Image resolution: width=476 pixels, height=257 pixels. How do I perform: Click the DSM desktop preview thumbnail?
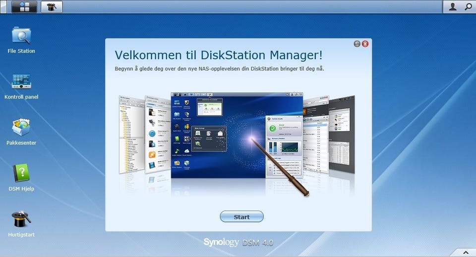click(237, 135)
